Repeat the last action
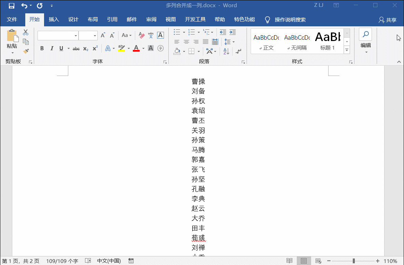The width and height of the screenshot is (404, 265). (40, 5)
